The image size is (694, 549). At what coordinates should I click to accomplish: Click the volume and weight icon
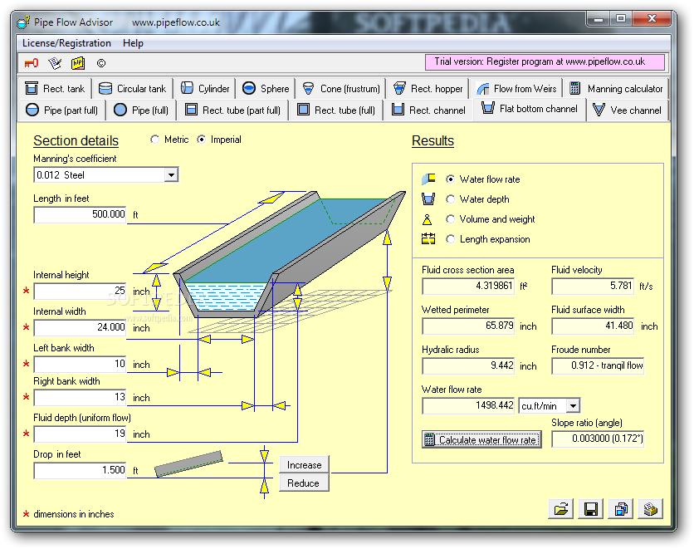click(x=428, y=219)
